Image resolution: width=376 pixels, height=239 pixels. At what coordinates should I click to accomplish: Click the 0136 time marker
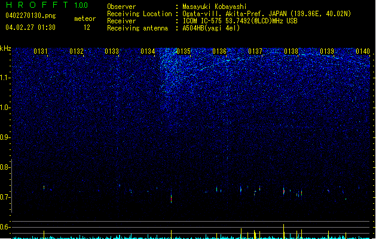click(219, 51)
